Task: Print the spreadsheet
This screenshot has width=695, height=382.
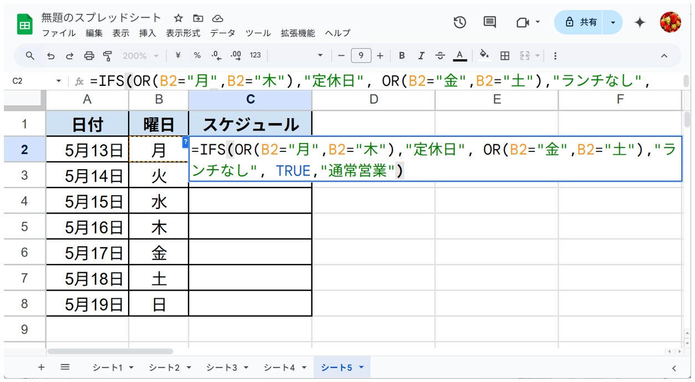Action: click(89, 55)
